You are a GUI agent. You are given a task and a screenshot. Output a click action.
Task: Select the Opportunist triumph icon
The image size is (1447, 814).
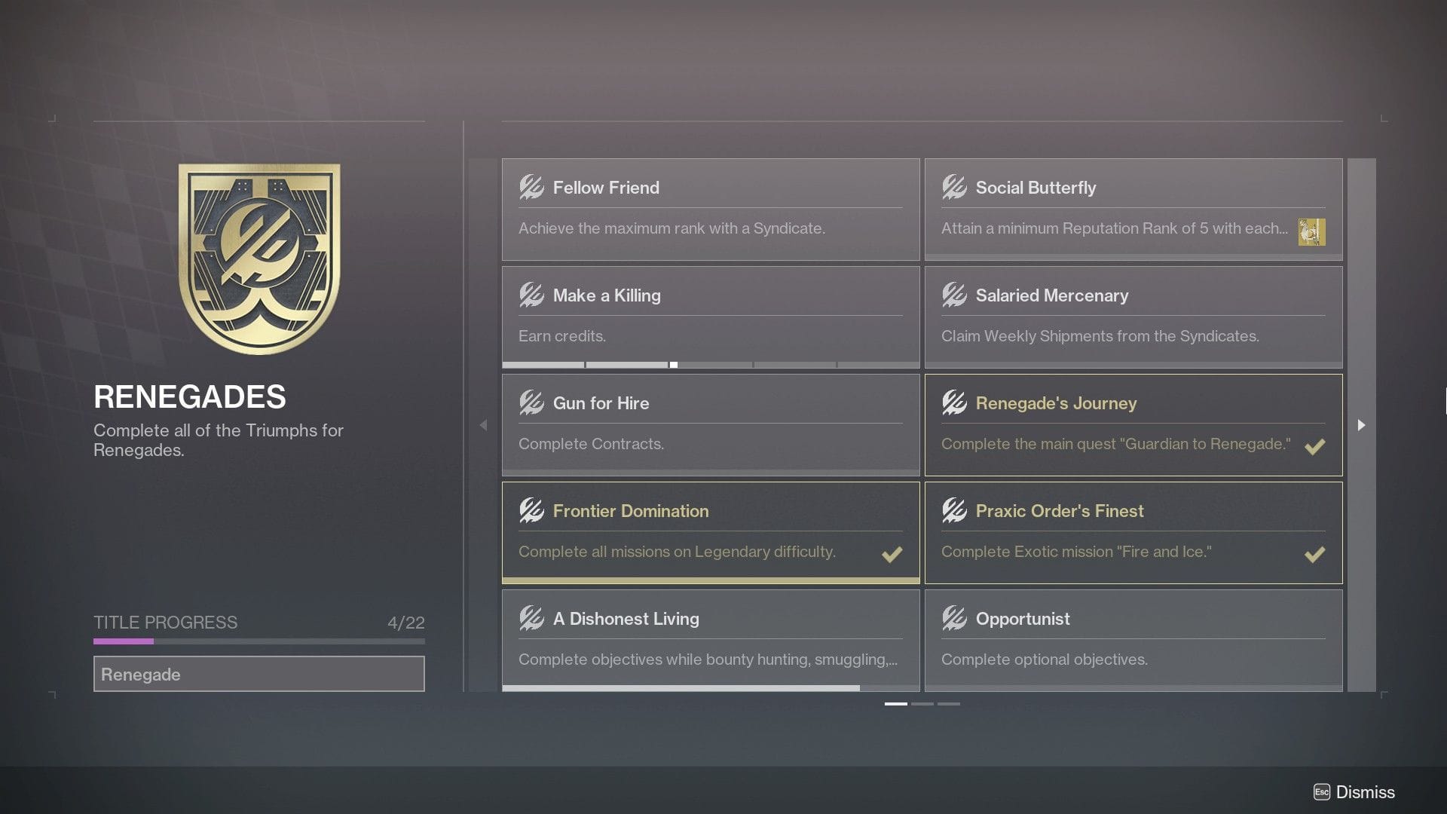click(x=953, y=619)
